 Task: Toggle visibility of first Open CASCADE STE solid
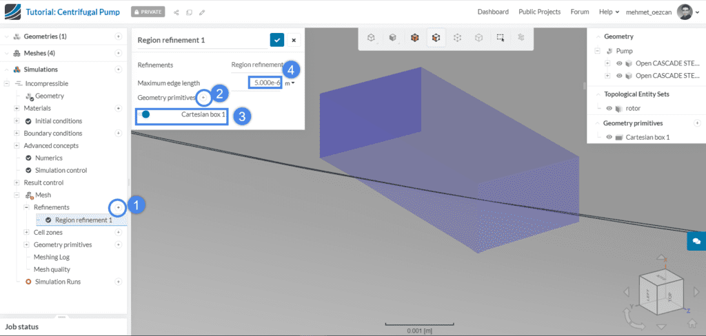pos(619,63)
